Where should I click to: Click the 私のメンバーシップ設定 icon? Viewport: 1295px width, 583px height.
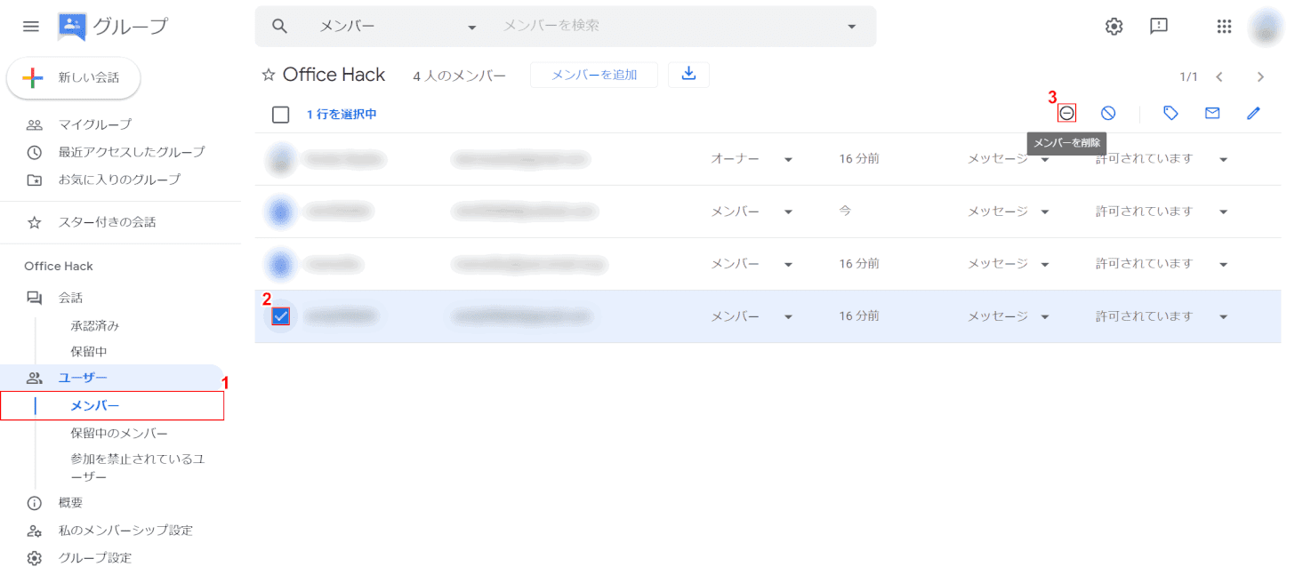[35, 531]
